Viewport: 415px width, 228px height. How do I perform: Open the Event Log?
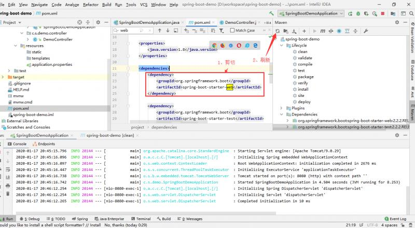pos(395,219)
